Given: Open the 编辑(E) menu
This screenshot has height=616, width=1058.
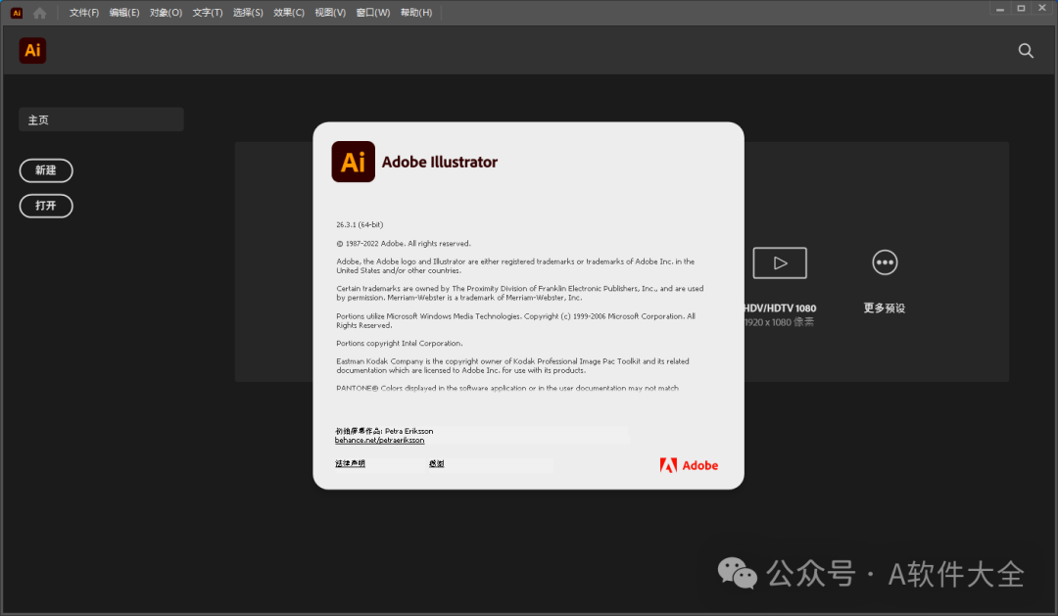Looking at the screenshot, I should coord(124,13).
